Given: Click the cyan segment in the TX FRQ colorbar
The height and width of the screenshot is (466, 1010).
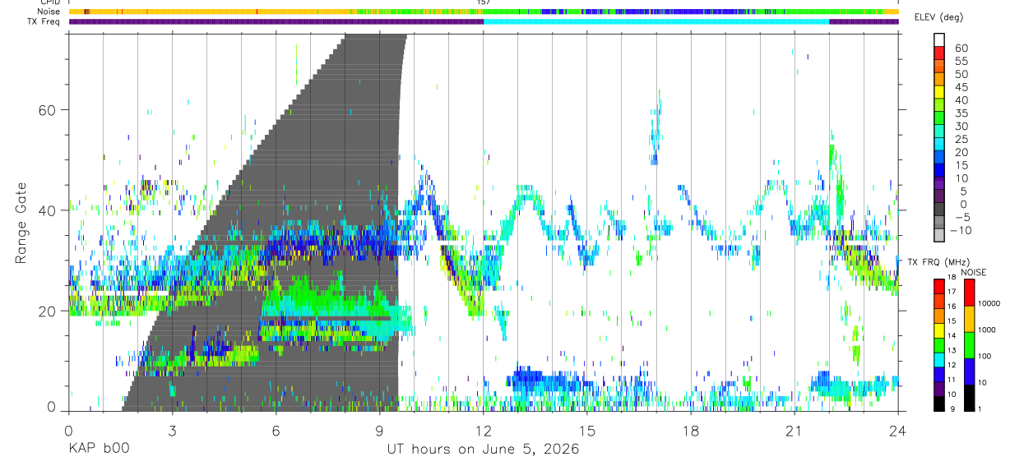Looking at the screenshot, I should coord(939,358).
